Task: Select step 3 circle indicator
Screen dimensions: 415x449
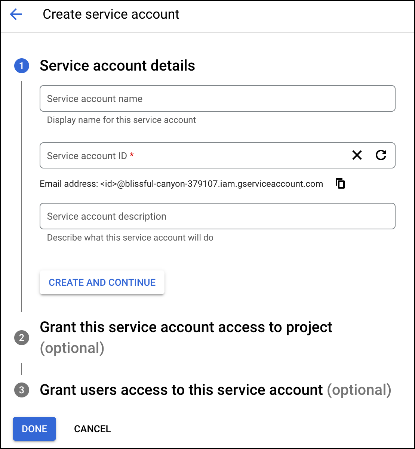Action: (x=21, y=390)
